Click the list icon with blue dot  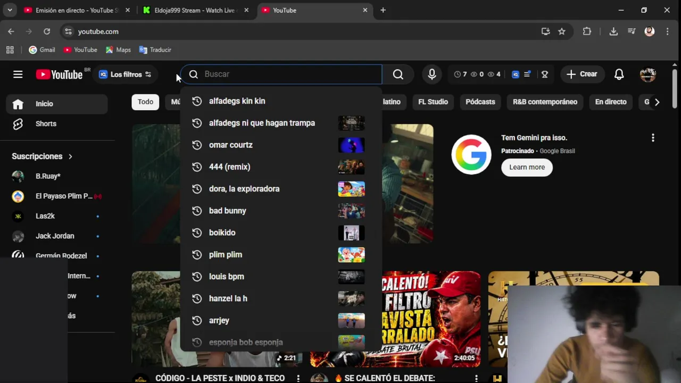coord(527,74)
